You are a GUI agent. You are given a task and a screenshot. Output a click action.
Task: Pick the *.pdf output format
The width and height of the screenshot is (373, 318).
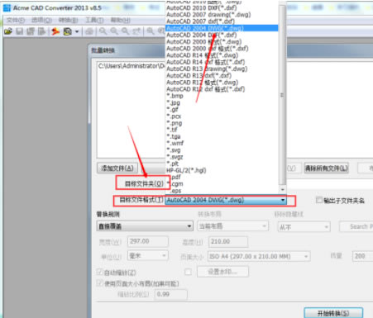click(x=222, y=177)
